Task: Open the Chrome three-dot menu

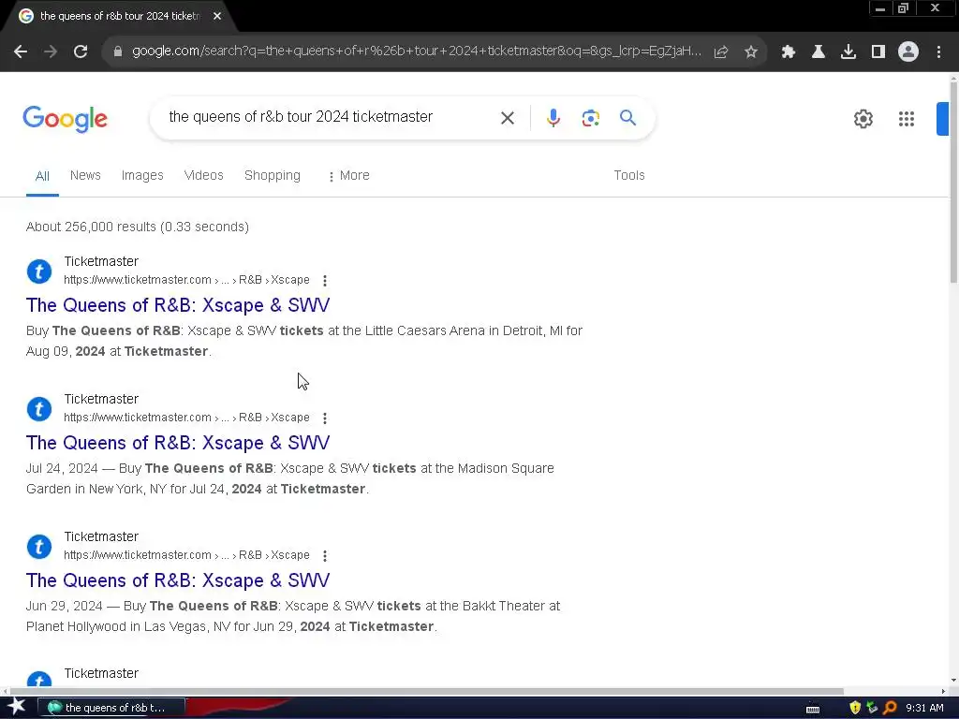Action: tap(938, 52)
